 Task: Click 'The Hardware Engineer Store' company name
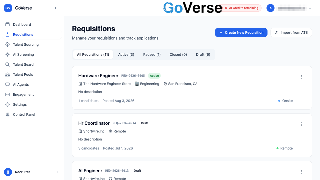click(107, 84)
